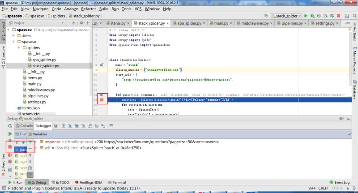Toggle the Ant Build tool window
The image size is (358, 193).
[354, 31]
